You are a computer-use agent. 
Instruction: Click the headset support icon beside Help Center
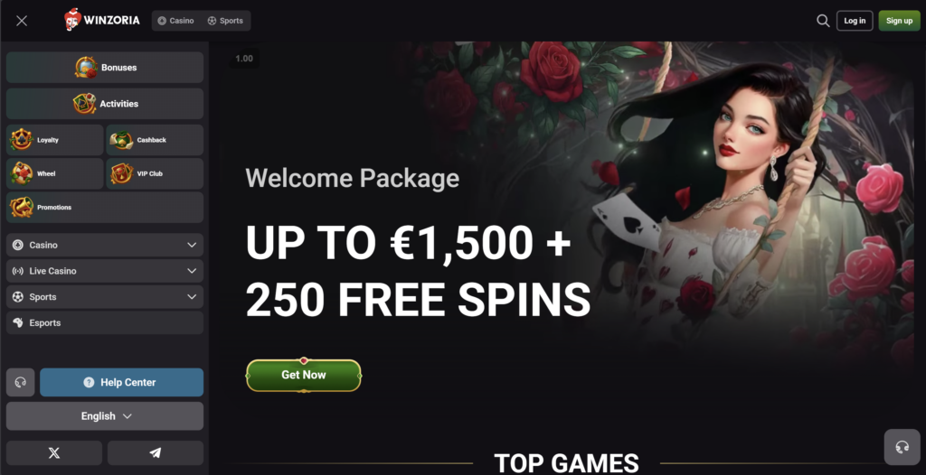pos(21,382)
